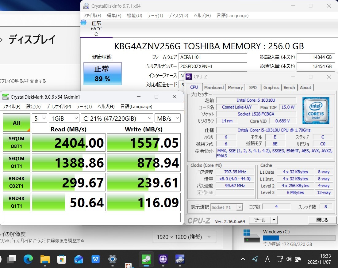Viewport: 338px width, 268px height.
Task: Click the blue disk health status circle
Action: tap(83, 23)
